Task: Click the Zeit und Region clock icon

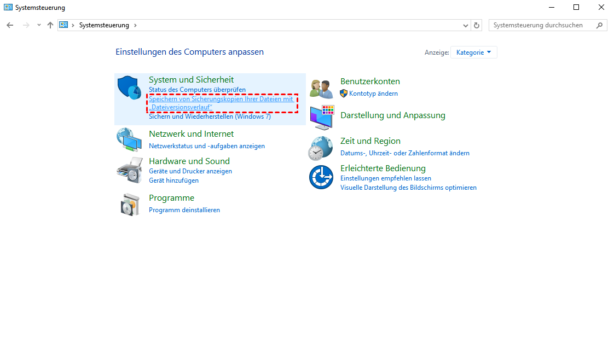Action: point(320,148)
